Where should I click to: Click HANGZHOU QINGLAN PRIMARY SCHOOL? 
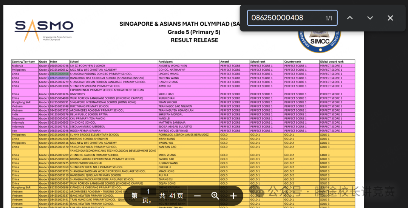click(96, 175)
